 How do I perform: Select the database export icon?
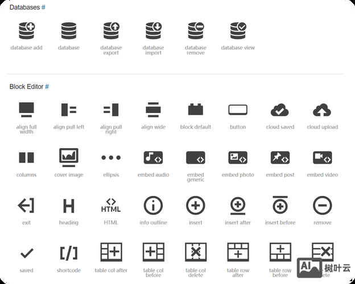tap(111, 31)
